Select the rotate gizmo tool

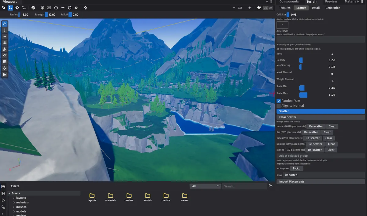[x=17, y=8]
